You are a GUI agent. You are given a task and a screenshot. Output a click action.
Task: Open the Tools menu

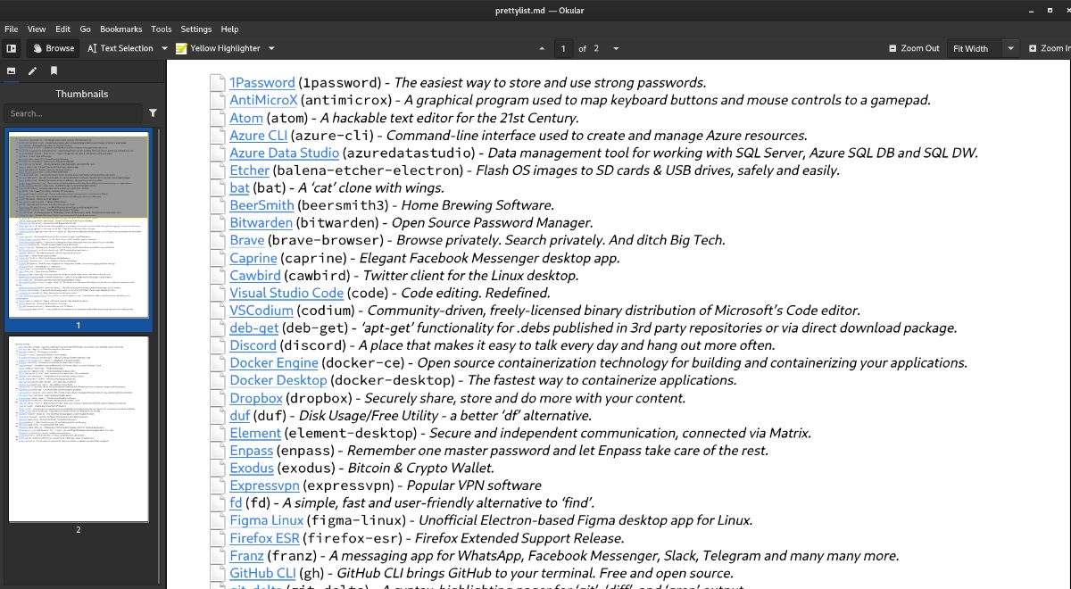162,29
